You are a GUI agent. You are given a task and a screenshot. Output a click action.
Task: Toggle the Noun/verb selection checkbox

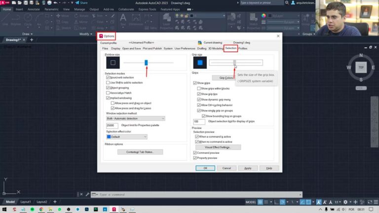click(108, 77)
